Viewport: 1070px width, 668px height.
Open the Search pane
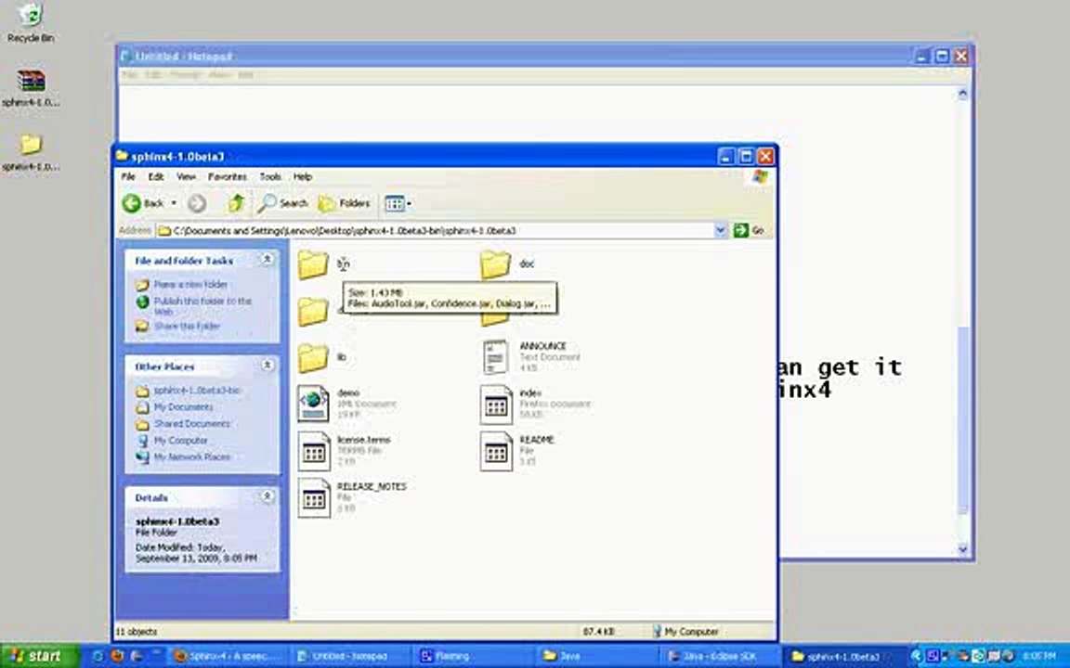[x=282, y=203]
